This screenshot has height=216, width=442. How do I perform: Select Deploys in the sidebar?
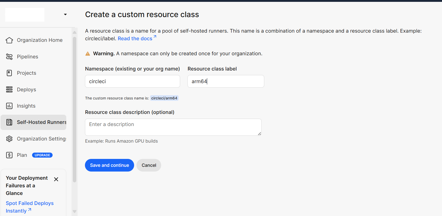[x=33, y=89]
